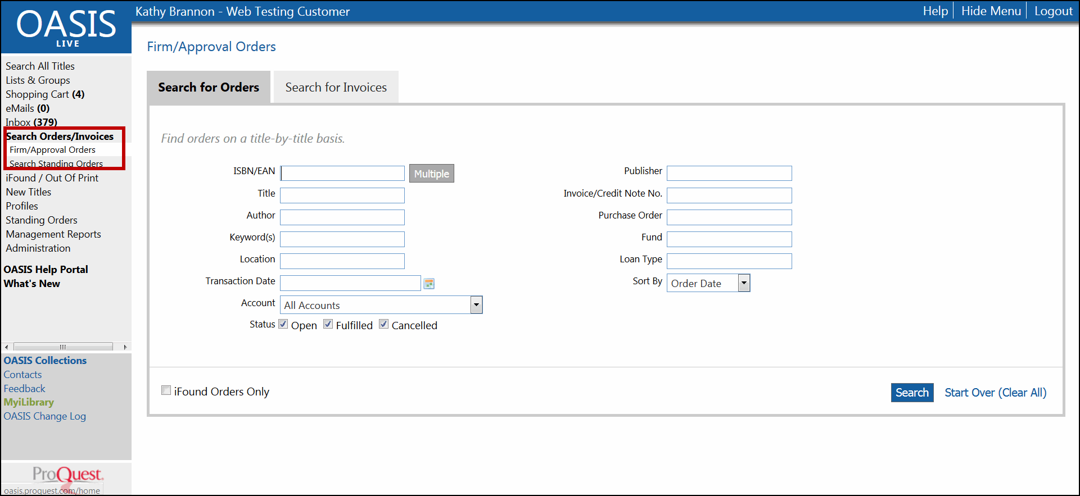Switch to Search for Invoices tab
The height and width of the screenshot is (496, 1080).
tap(336, 87)
